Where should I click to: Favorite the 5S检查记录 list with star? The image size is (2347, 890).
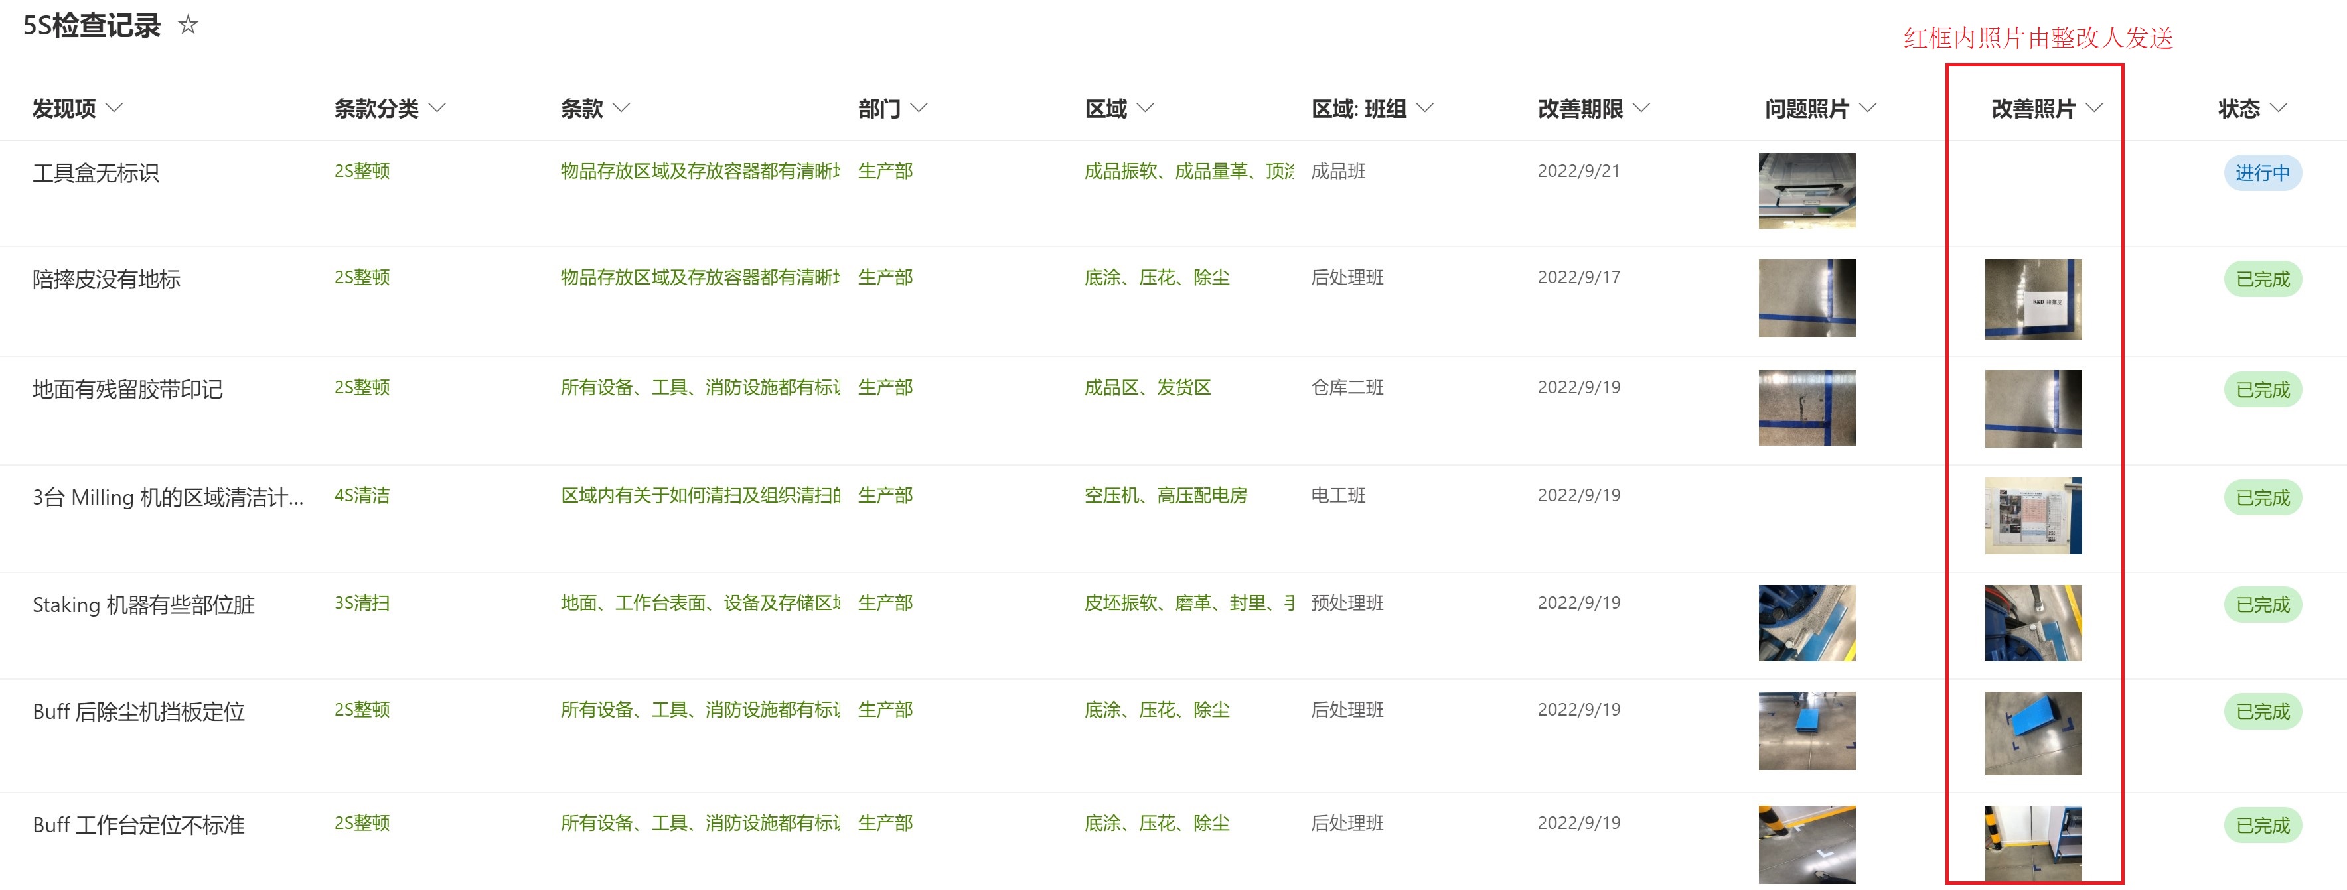pos(188,25)
